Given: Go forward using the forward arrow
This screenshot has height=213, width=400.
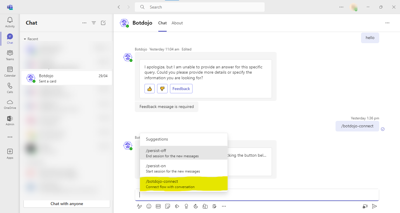Looking at the screenshot, I should click(x=128, y=7).
